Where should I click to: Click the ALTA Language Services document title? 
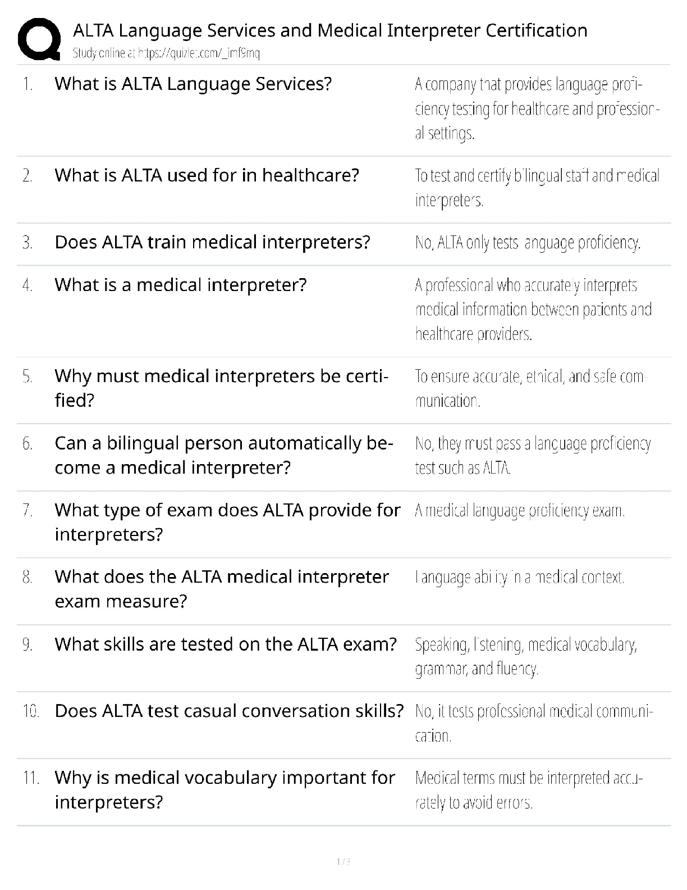[330, 30]
